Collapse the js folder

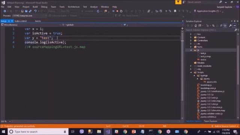point(191,50)
